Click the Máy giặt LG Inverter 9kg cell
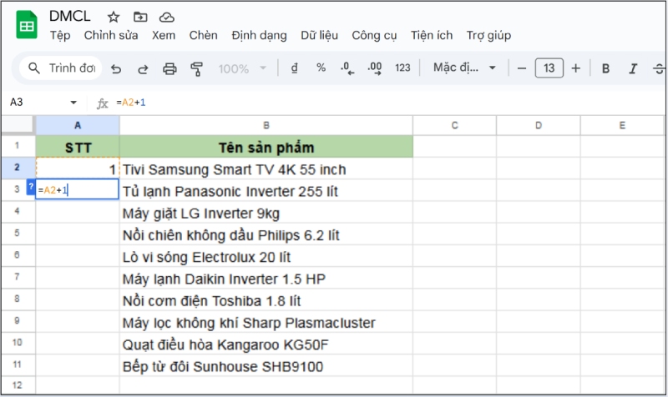Image resolution: width=668 pixels, height=397 pixels. [266, 213]
